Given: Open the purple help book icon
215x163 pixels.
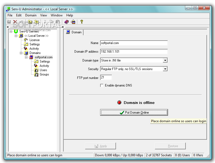Looking at the screenshot, I should 67,22.
